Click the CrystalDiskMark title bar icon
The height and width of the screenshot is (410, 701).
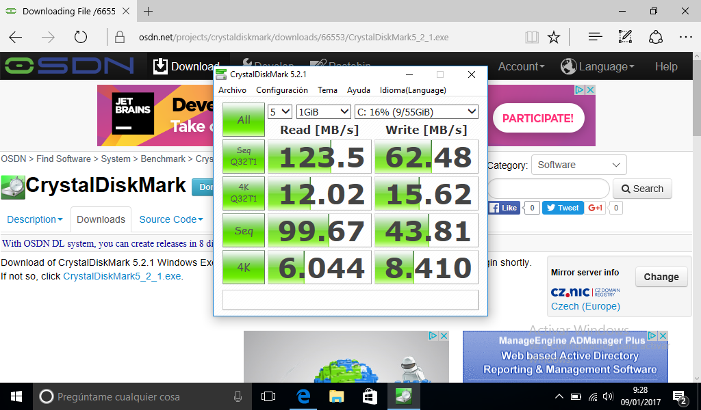(221, 74)
